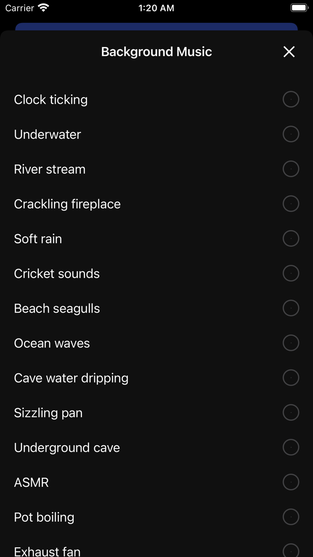The image size is (313, 557).
Task: Tap the blue card behind the sheet
Action: point(156,26)
